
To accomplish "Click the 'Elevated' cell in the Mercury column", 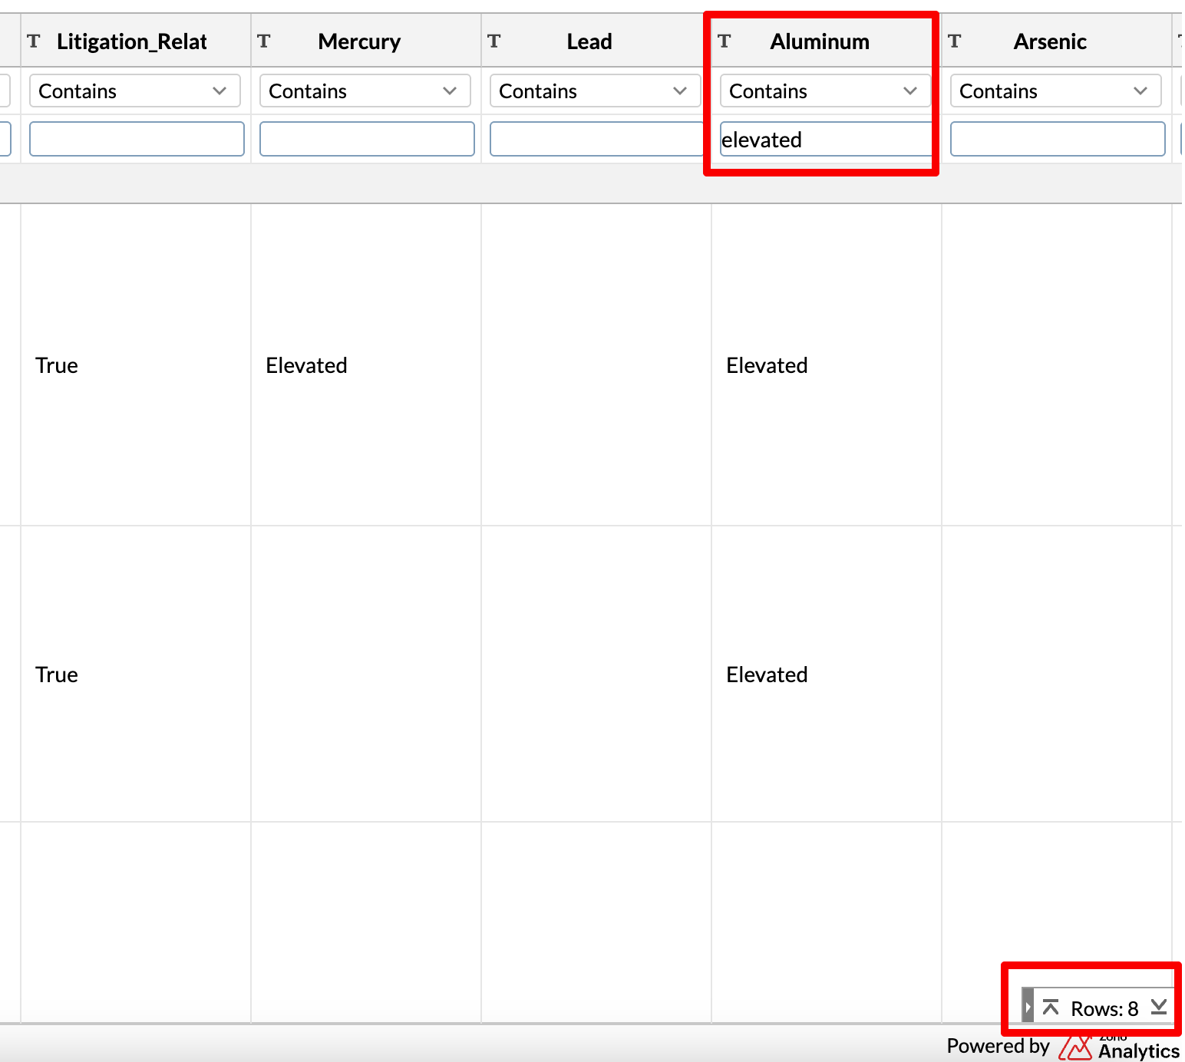I will 366,364.
